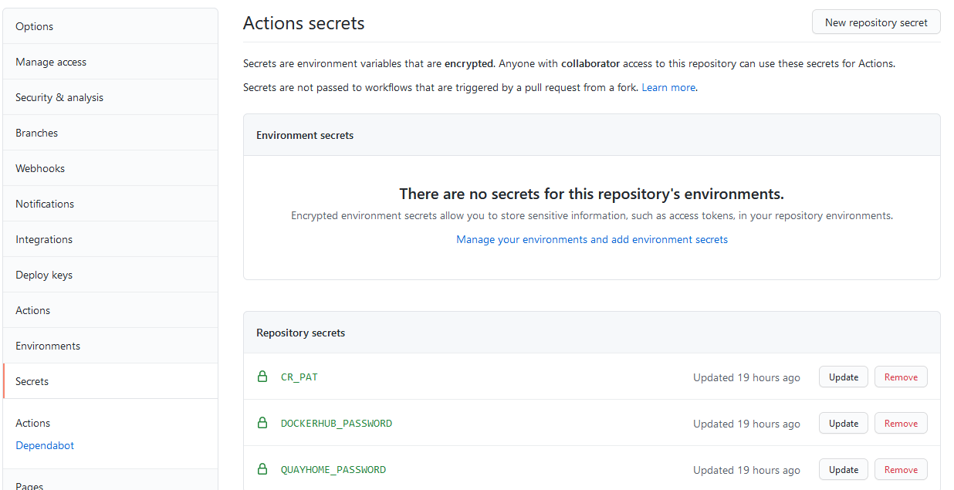
Task: Click Updated 19 hours ago for CR_PAT
Action: click(x=746, y=377)
